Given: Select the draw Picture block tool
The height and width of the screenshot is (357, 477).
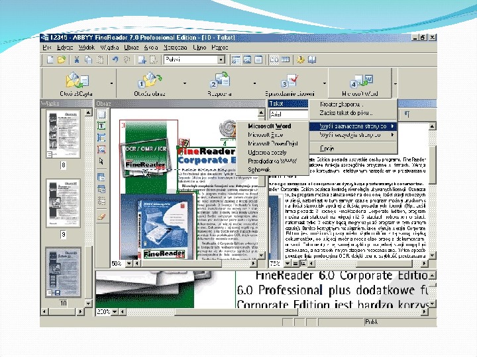Looking at the screenshot, I should (x=101, y=149).
